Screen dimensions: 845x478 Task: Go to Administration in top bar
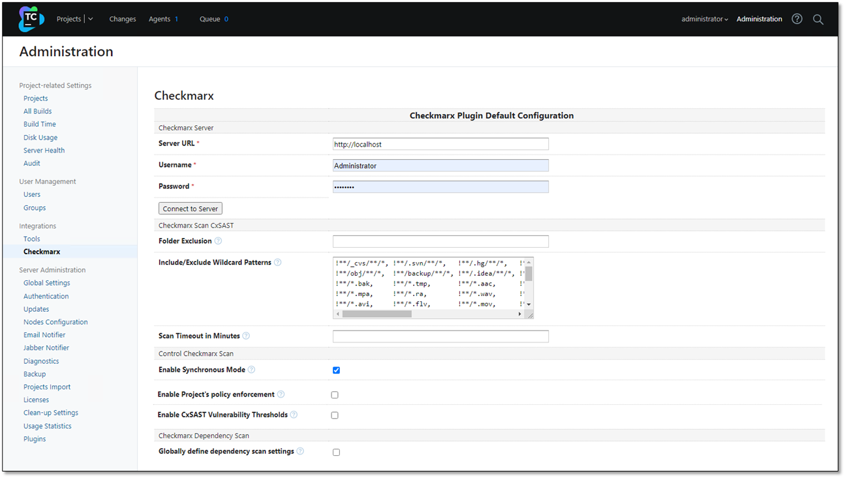coord(760,19)
